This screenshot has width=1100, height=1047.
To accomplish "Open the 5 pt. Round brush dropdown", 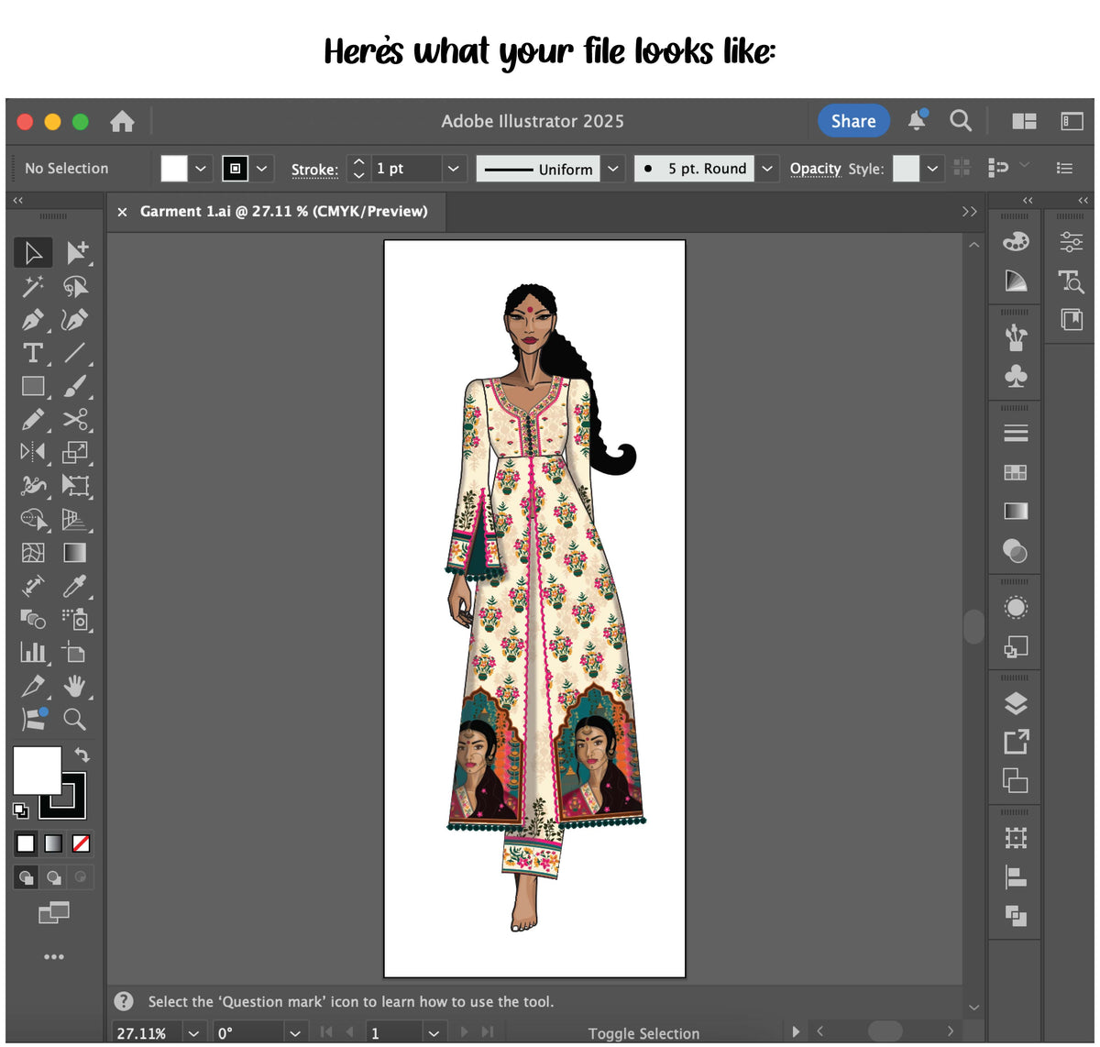I will click(x=768, y=169).
